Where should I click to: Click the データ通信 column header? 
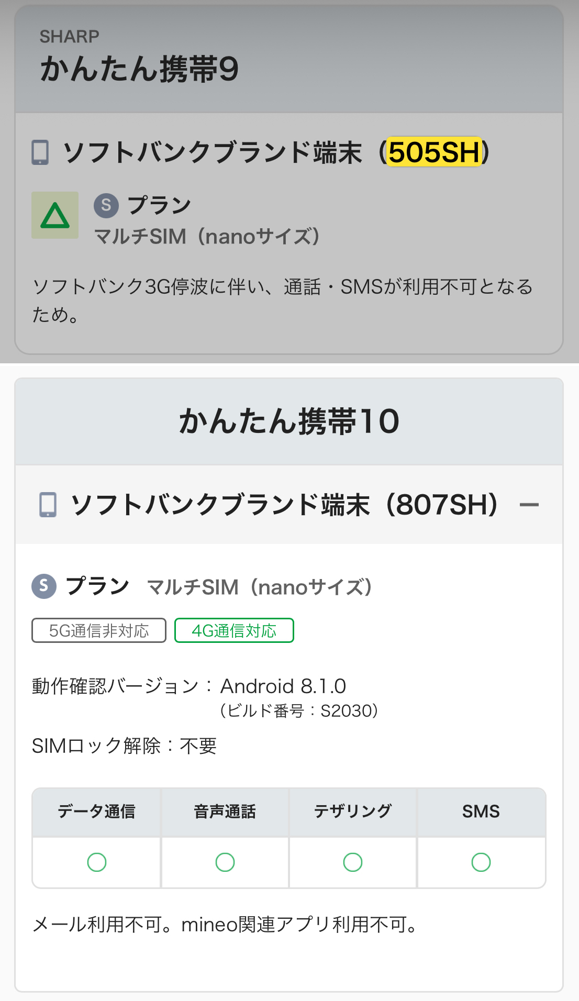[97, 811]
